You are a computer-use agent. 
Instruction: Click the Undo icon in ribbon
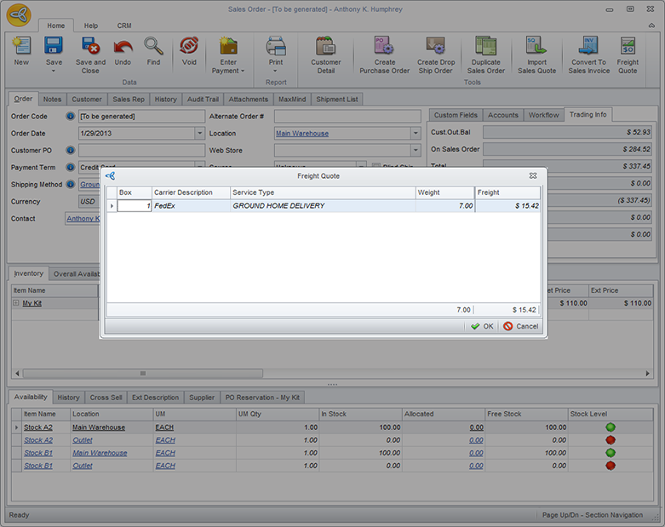click(123, 46)
